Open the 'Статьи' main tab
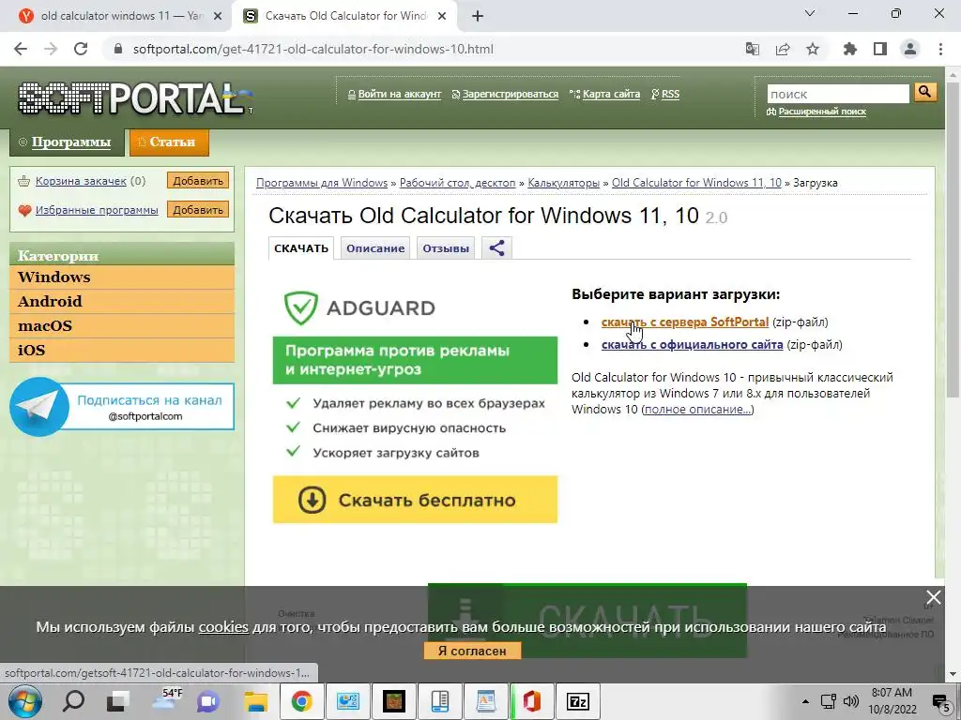961x720 pixels. pyautogui.click(x=169, y=142)
